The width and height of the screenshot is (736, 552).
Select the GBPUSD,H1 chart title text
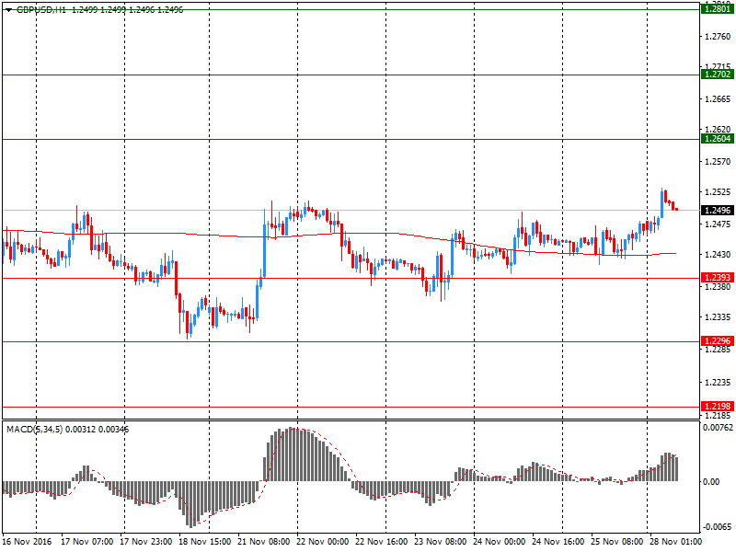[x=41, y=10]
